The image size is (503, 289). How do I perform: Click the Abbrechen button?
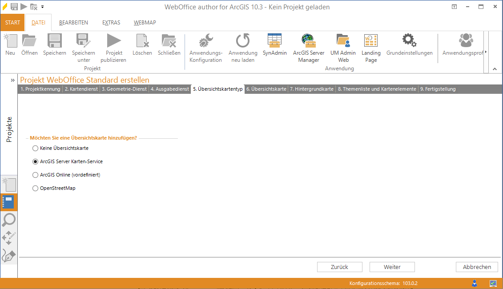(477, 267)
